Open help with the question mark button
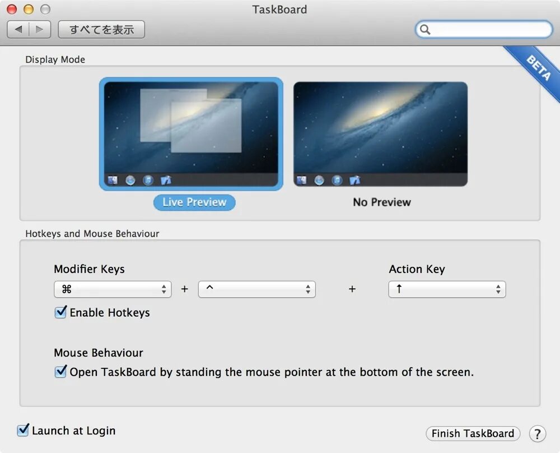The width and height of the screenshot is (560, 453). pyautogui.click(x=537, y=434)
